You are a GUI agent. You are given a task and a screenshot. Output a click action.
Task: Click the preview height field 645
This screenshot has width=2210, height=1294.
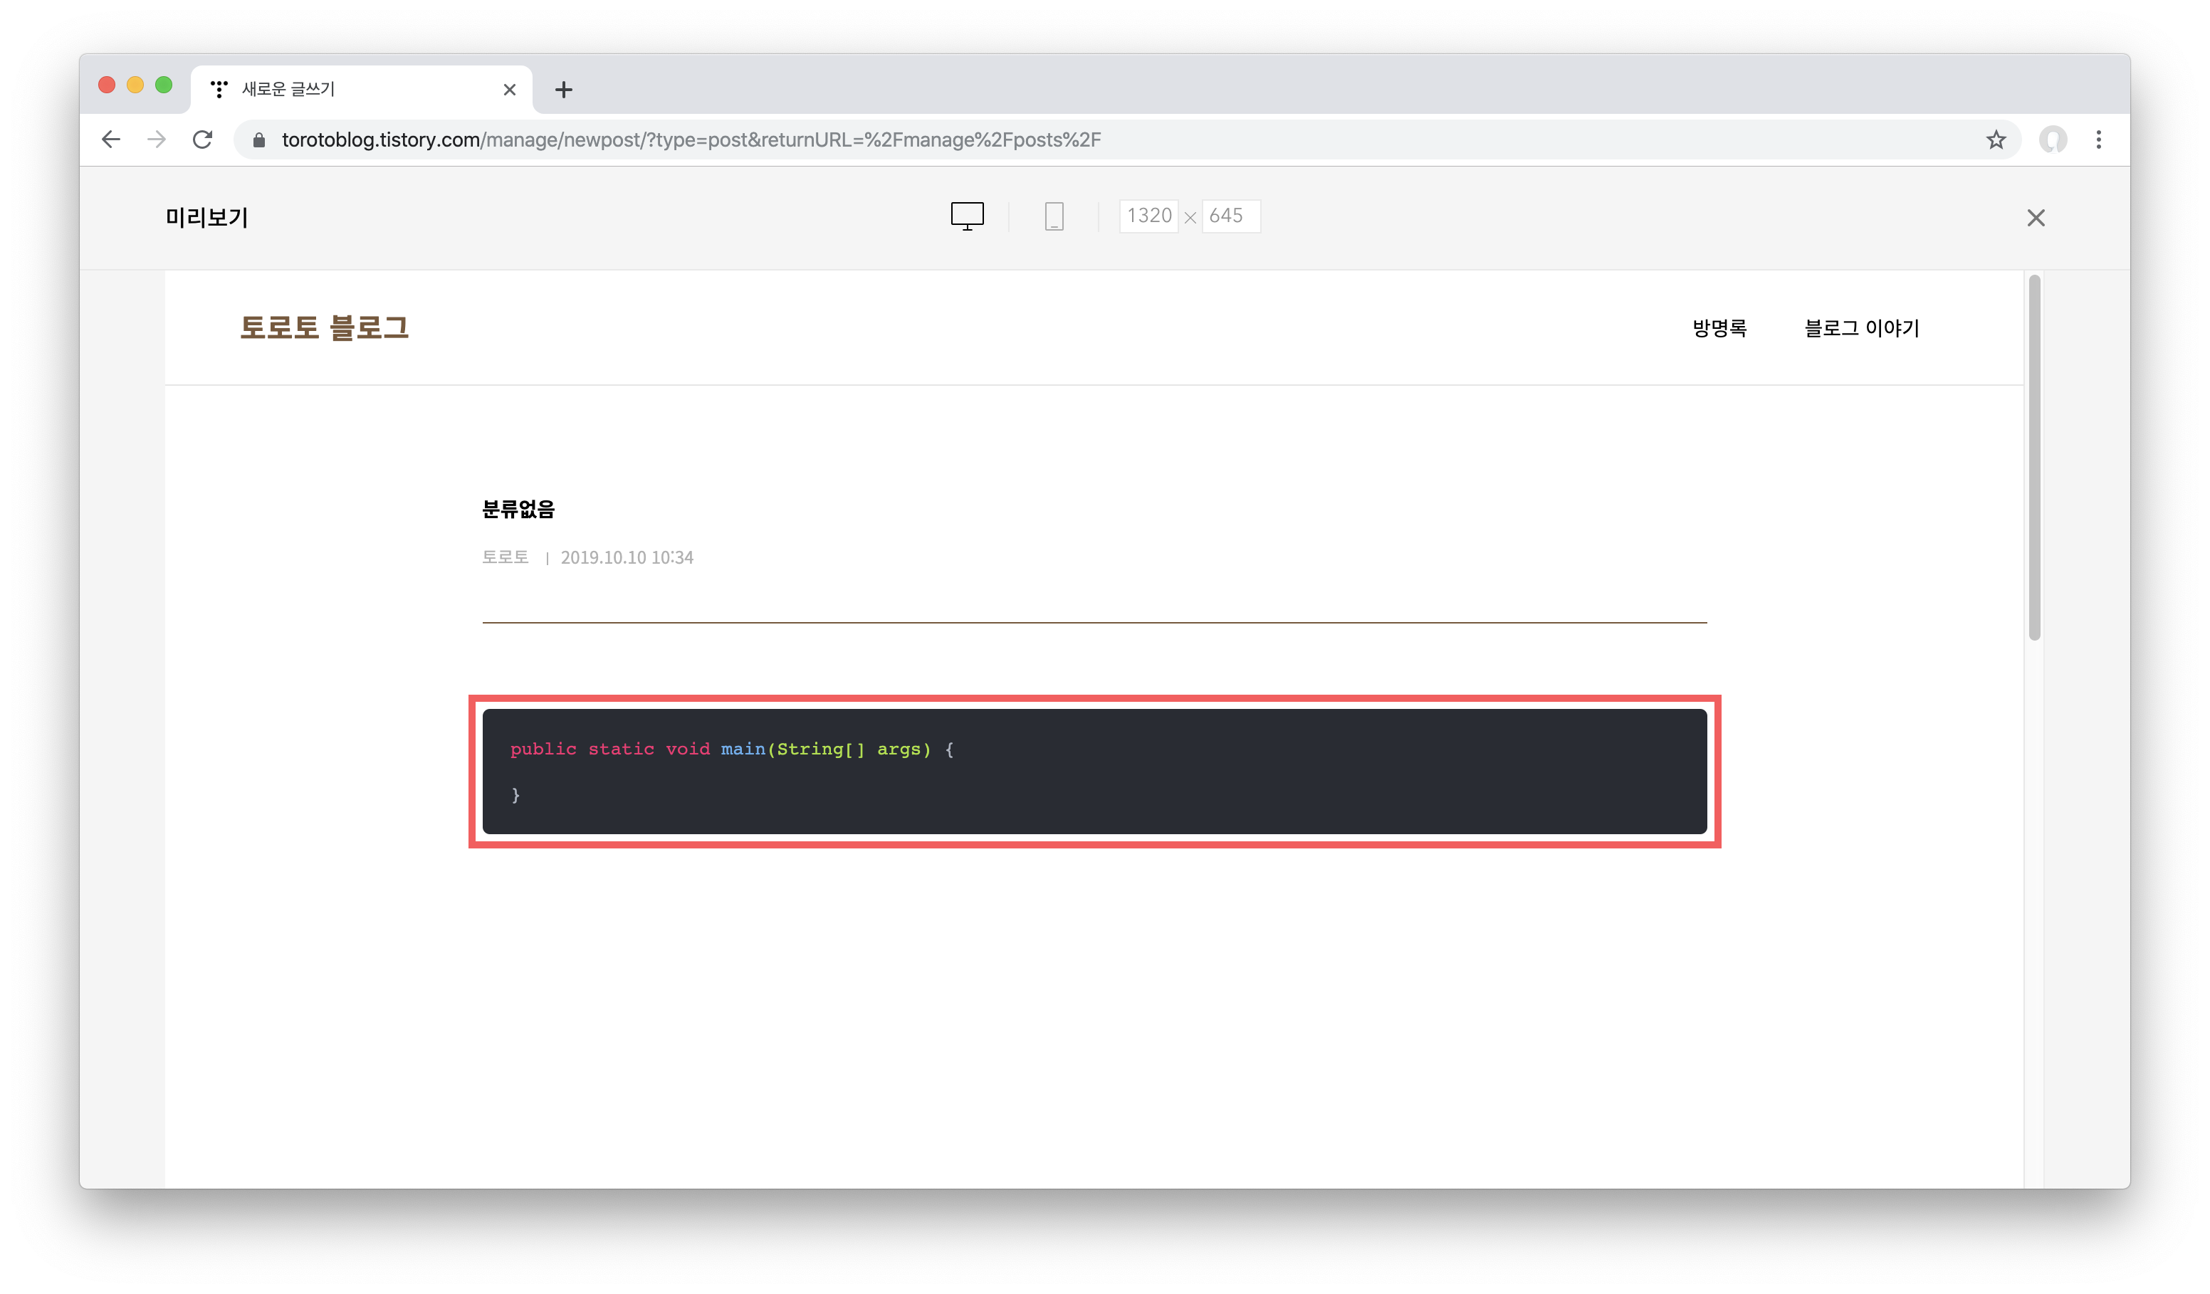pyautogui.click(x=1230, y=216)
